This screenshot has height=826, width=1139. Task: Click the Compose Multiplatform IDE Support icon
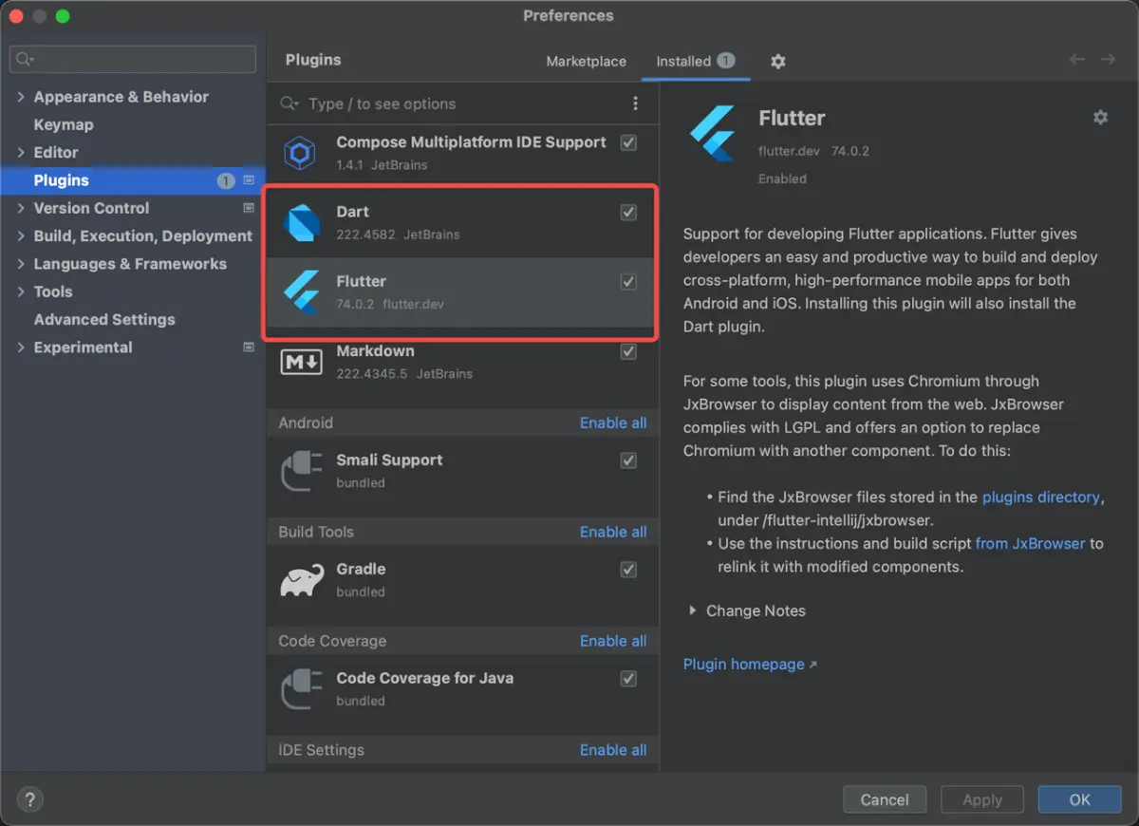pos(301,152)
